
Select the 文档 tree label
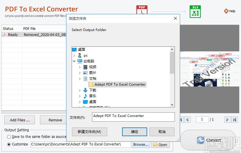(93, 79)
